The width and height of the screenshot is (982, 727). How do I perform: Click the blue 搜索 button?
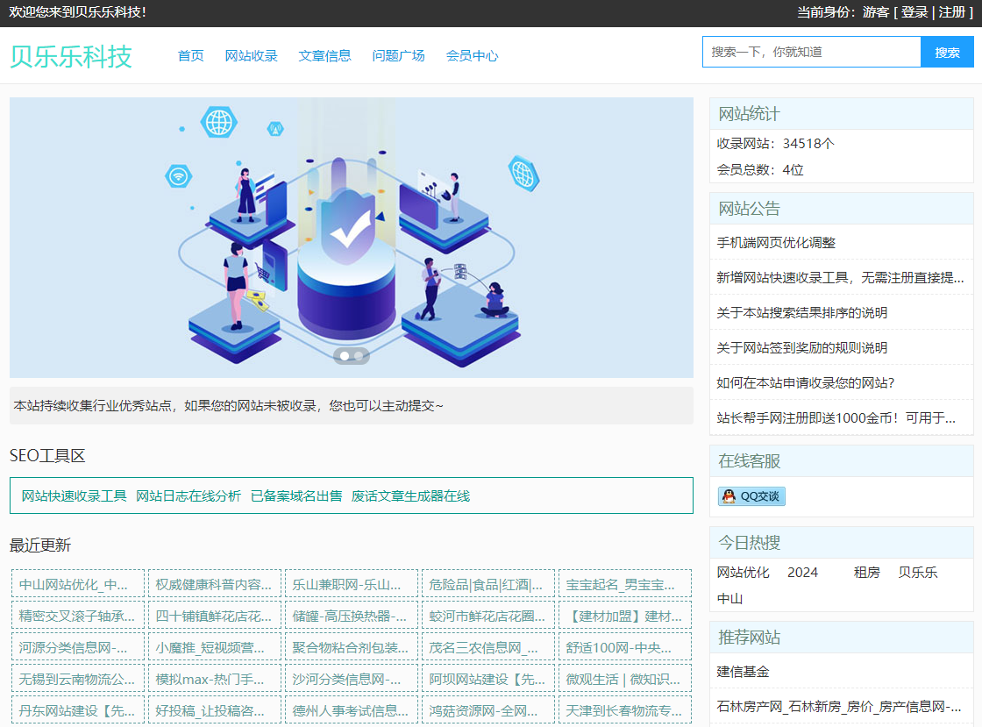947,52
